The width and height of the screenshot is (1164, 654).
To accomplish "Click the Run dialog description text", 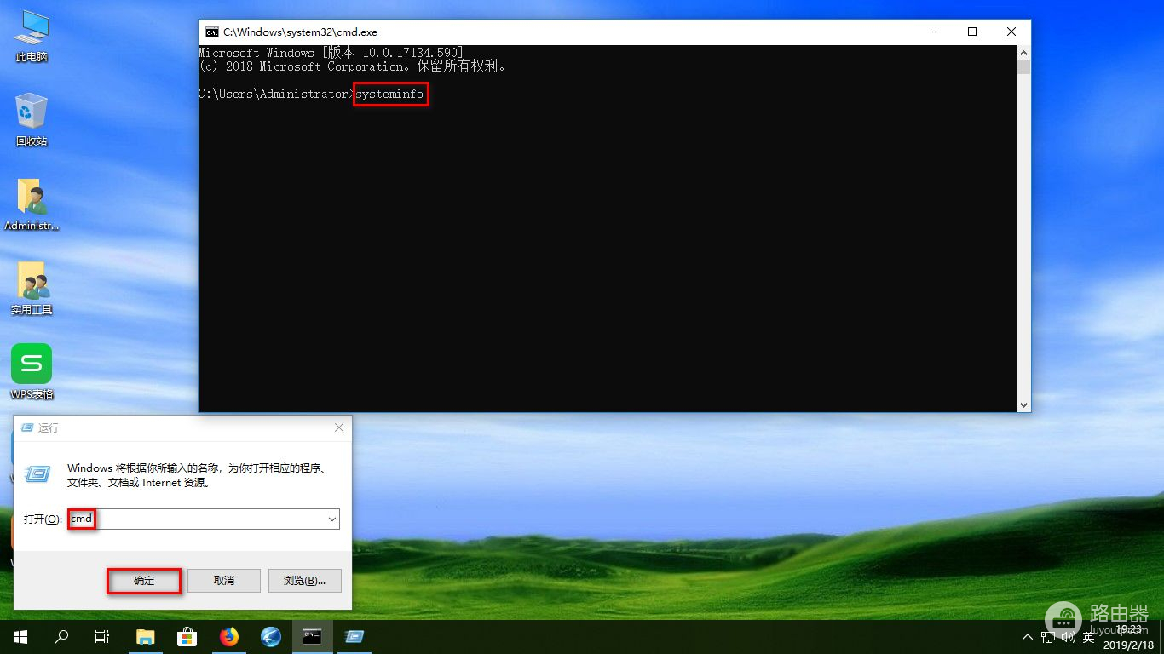I will [x=197, y=475].
